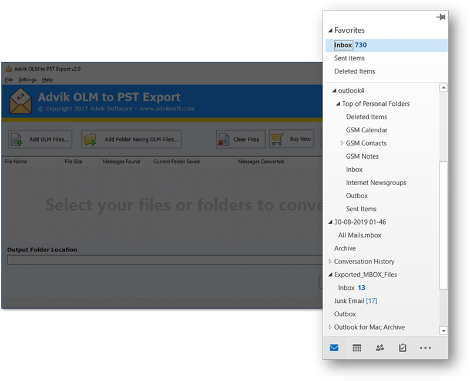Collapse the Favorites section
Screen dimensions: 470x381
(330, 31)
